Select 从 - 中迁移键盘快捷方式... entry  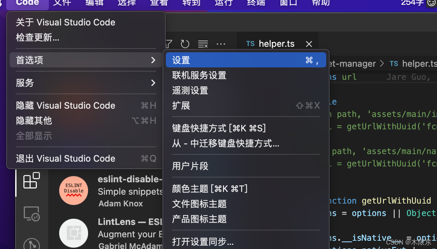246,143
